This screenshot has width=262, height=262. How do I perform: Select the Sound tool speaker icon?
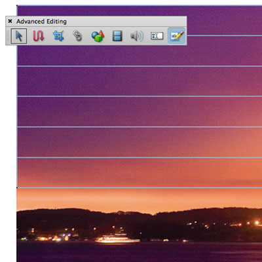[x=137, y=36]
